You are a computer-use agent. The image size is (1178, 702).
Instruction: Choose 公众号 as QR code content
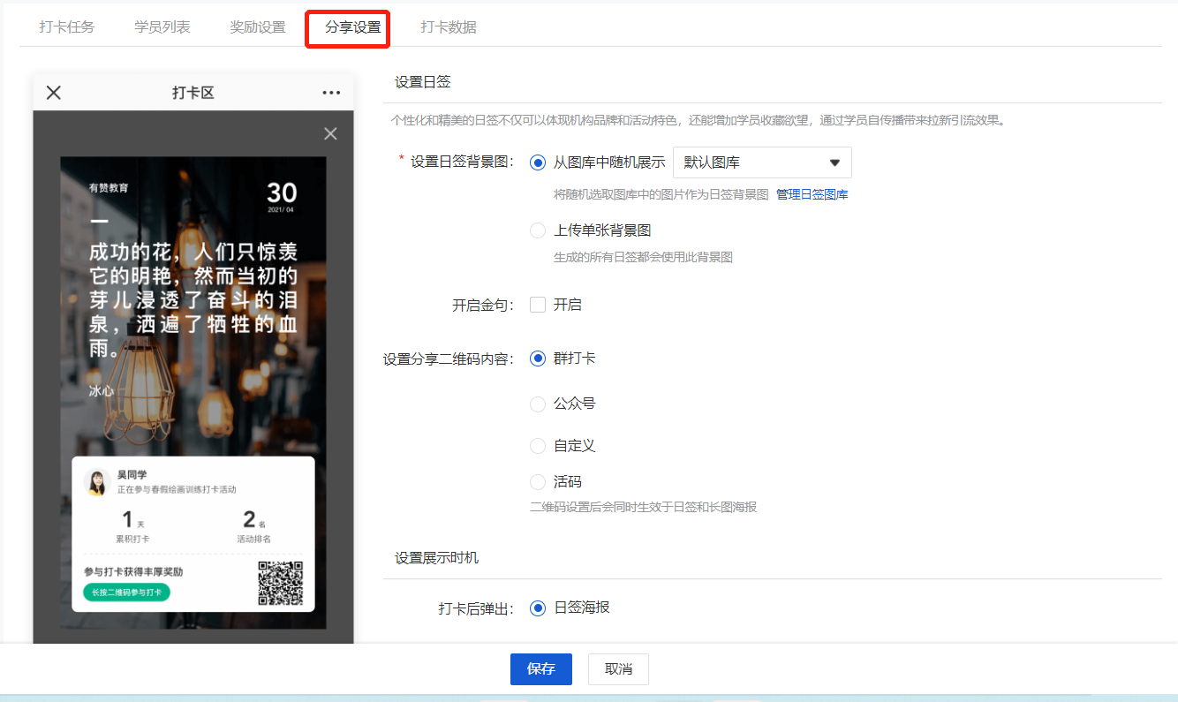[x=538, y=404]
